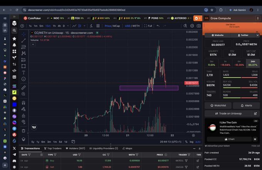
Task: Open the go-to-date calendar icon
Action: click(73, 142)
